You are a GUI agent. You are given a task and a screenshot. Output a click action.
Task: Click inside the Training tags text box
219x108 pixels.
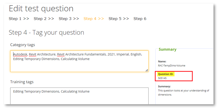click(79, 99)
